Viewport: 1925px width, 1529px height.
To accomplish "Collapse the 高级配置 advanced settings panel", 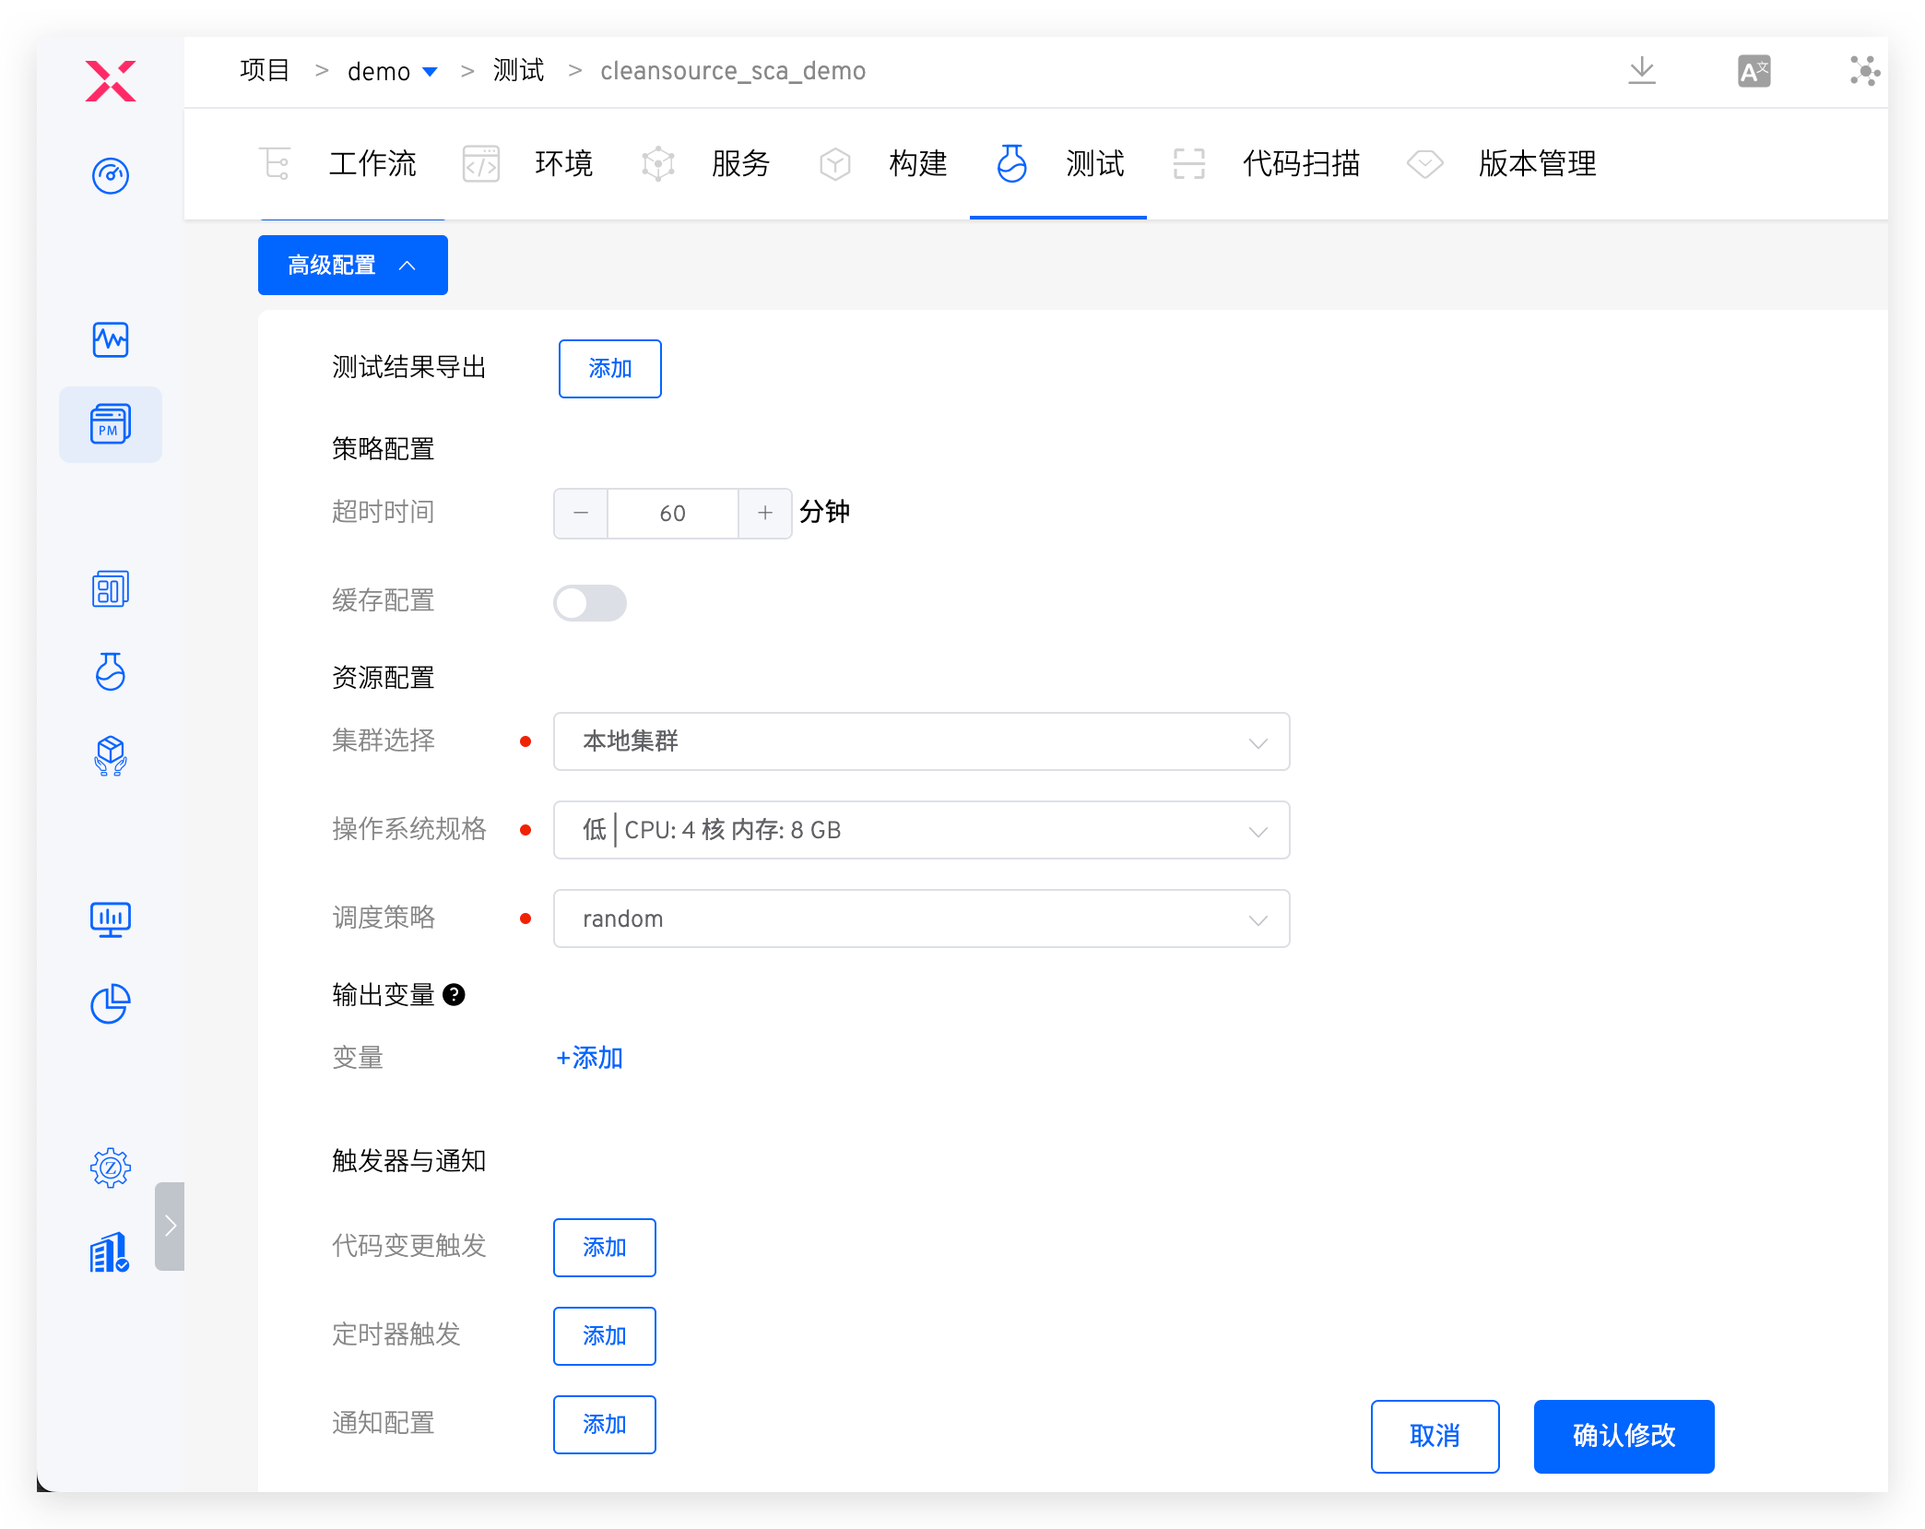I will (x=352, y=265).
